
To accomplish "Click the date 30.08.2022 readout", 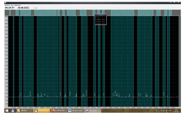I will [x=23, y=8].
